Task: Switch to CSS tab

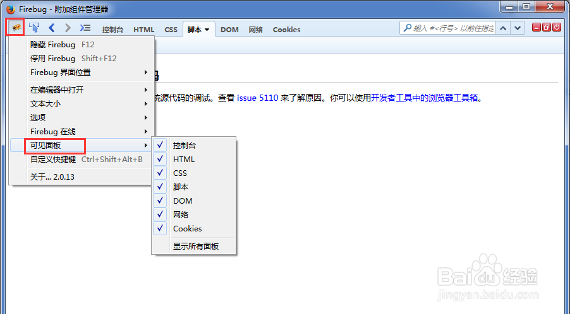Action: [171, 30]
